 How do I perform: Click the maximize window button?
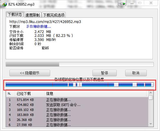point(140,3)
